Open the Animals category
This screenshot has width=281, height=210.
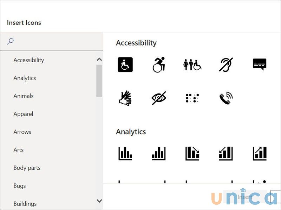[x=24, y=96]
